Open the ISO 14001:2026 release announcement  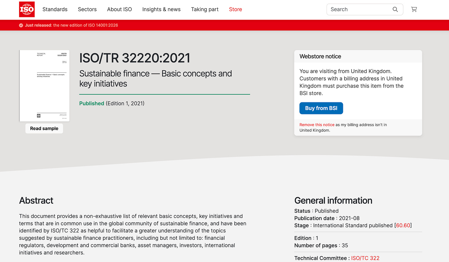coord(71,25)
